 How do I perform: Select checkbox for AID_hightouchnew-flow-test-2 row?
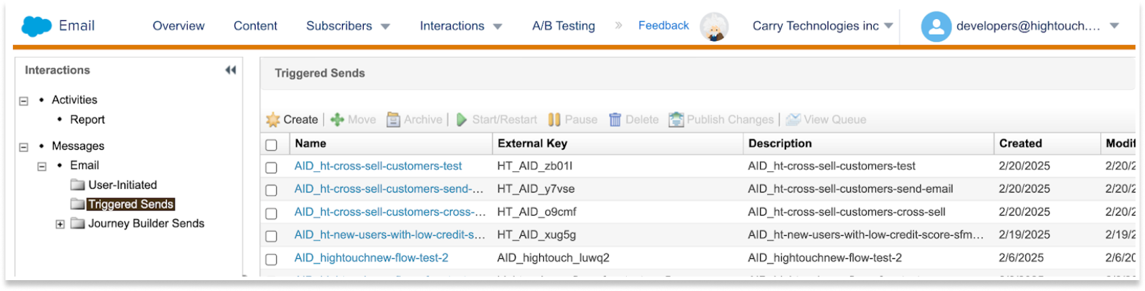(271, 259)
